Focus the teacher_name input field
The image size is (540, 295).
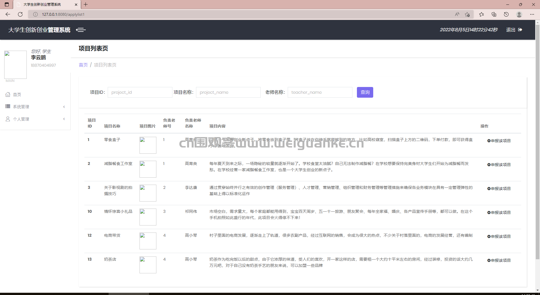tap(320, 92)
